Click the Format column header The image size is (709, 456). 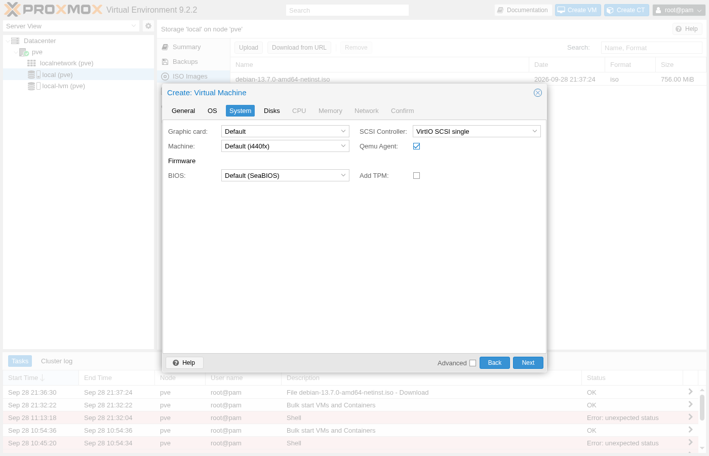tap(630, 65)
